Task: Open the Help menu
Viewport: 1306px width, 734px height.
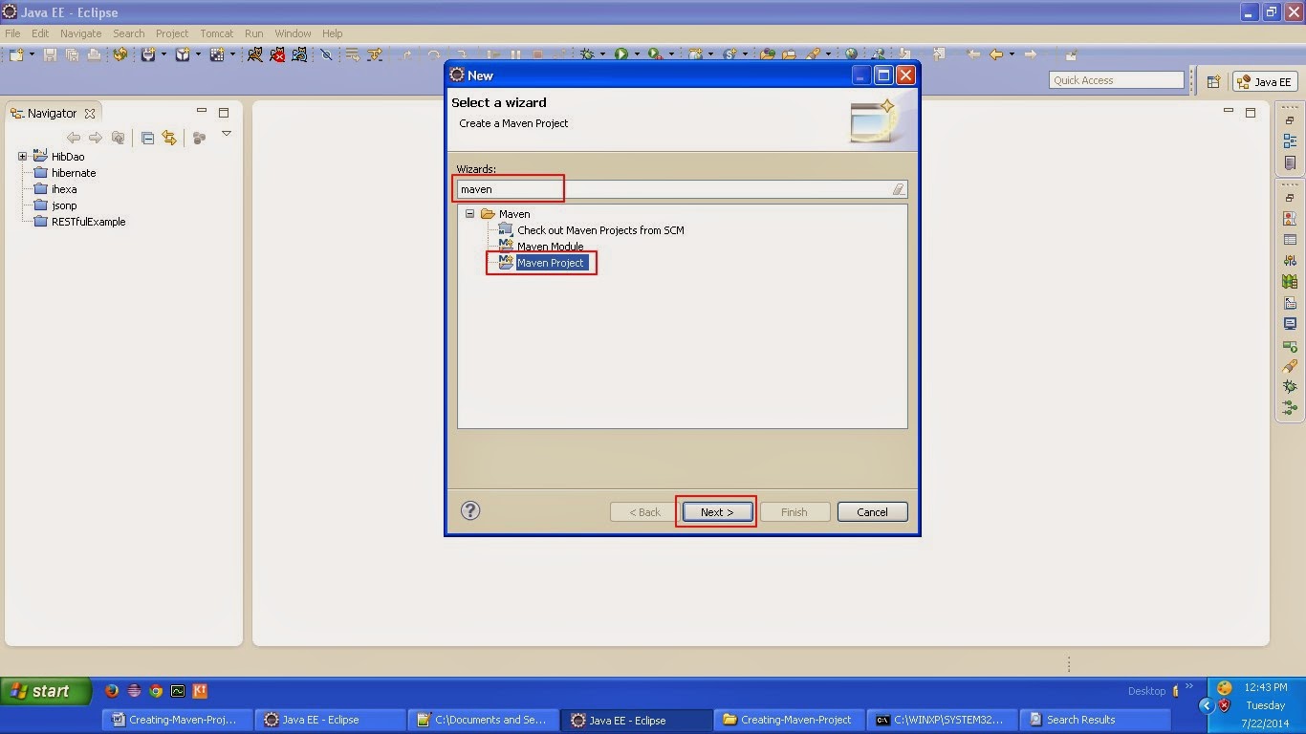Action: coord(332,33)
